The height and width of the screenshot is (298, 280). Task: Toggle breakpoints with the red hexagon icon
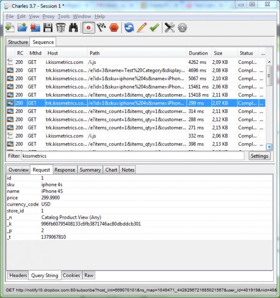(x=114, y=28)
